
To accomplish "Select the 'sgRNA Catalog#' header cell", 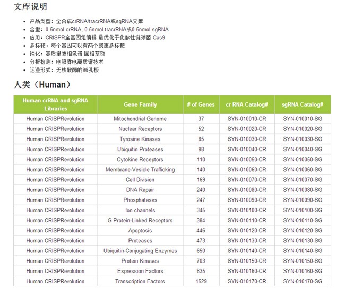I will pyautogui.click(x=302, y=104).
